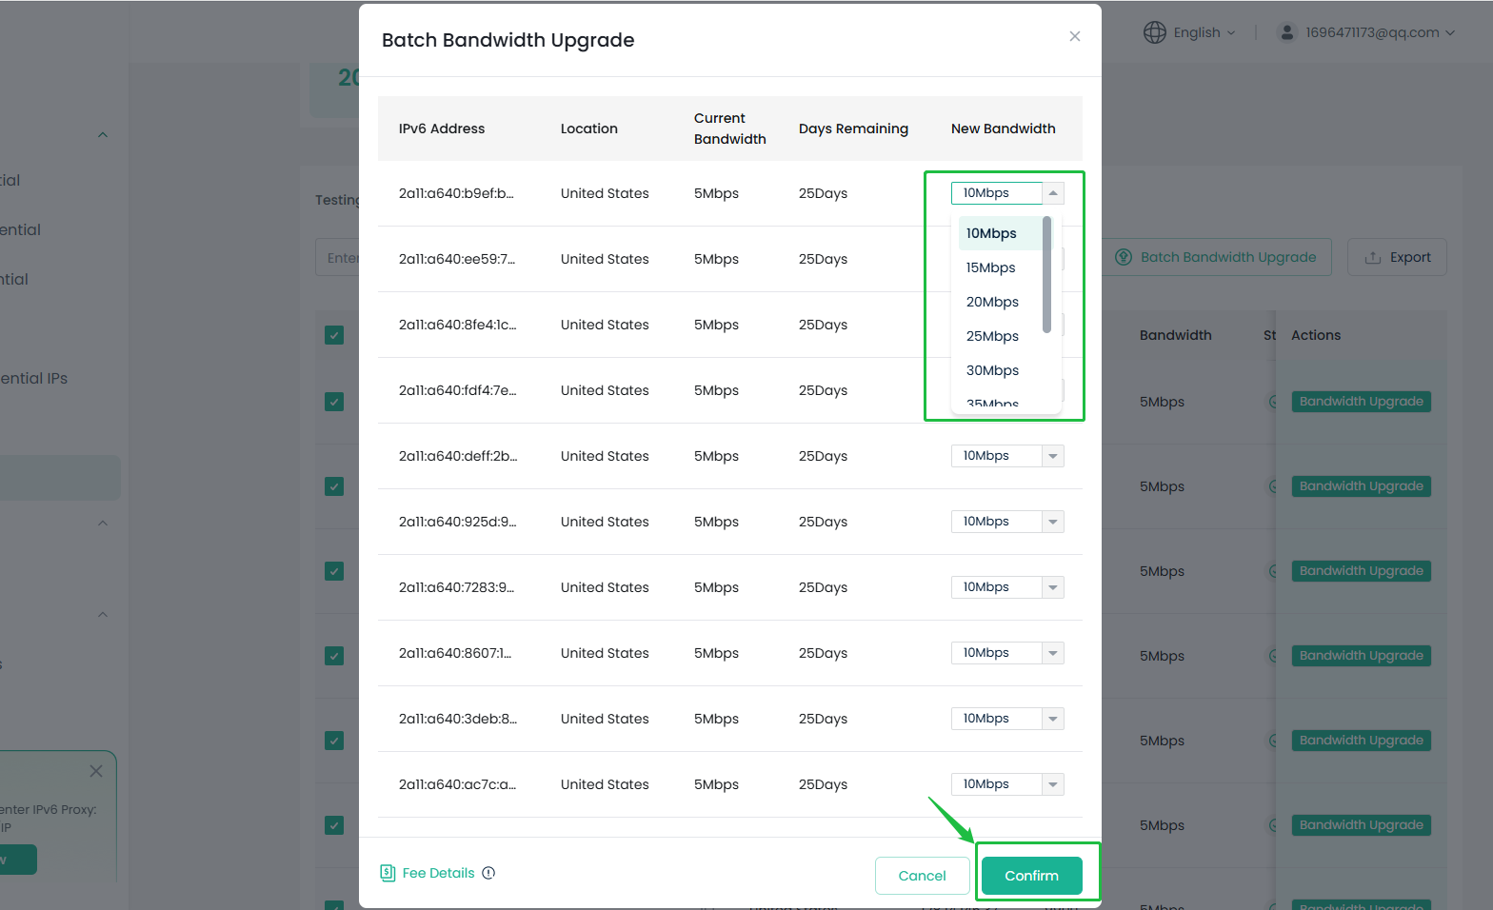1493x910 pixels.
Task: Uncheck the third row checkbox in table
Action: coord(334,571)
